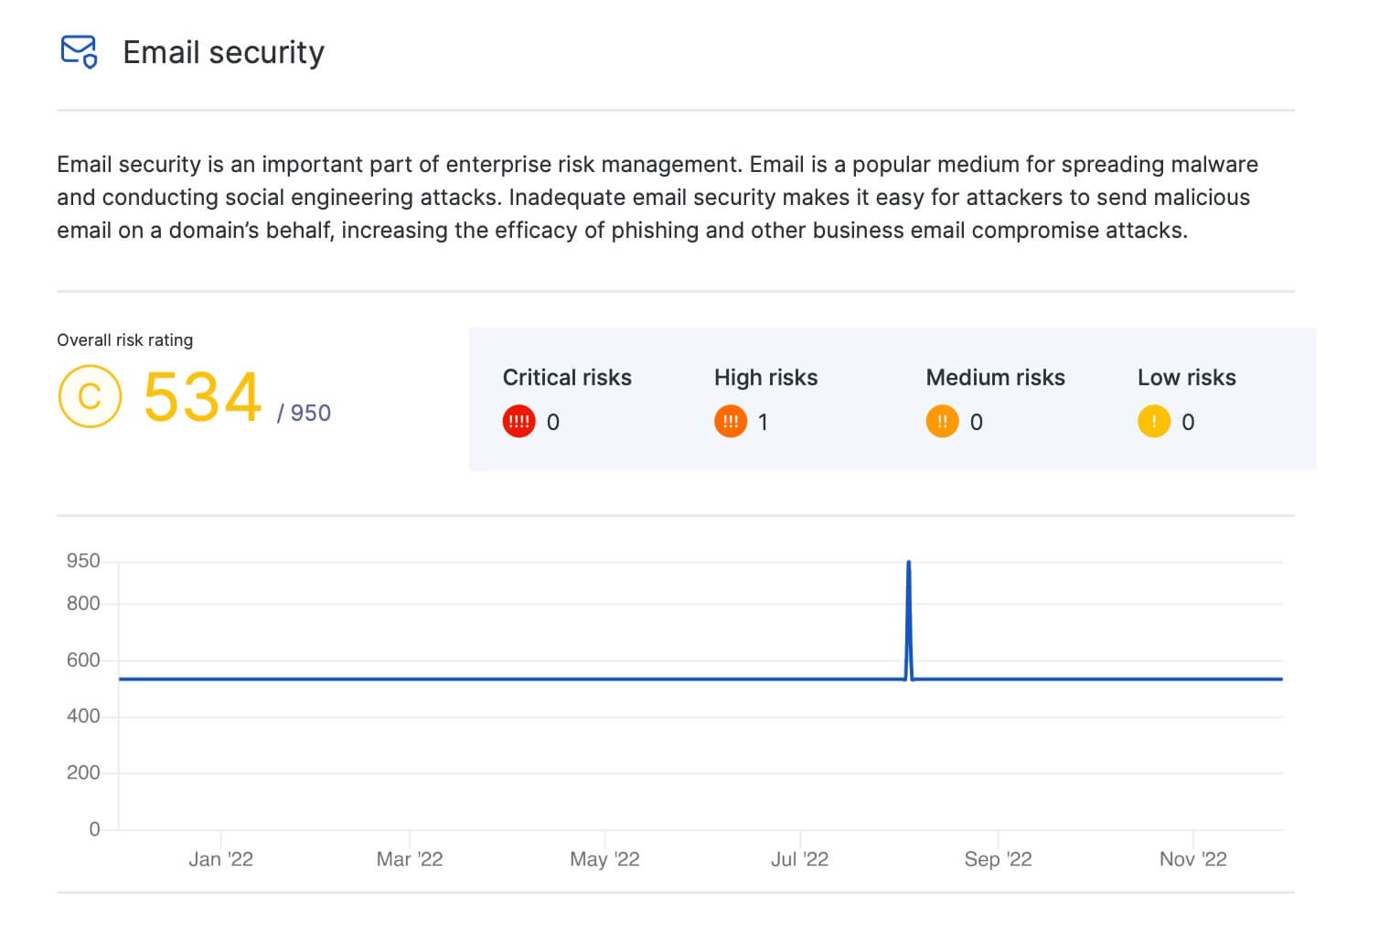Screen dimensions: 1379x925
Task: Click the "Email security" page title
Action: coord(223,52)
